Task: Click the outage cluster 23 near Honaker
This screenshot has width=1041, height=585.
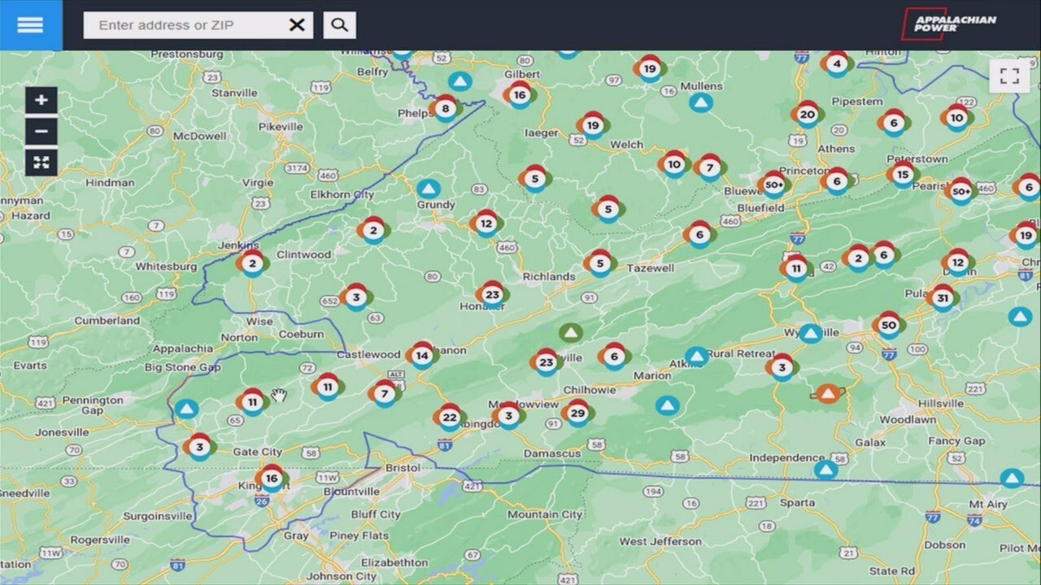Action: pyautogui.click(x=492, y=295)
